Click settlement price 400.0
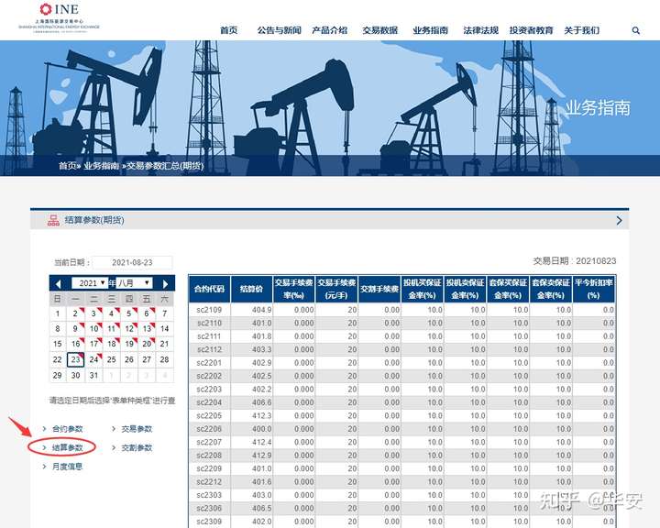The height and width of the screenshot is (528, 660). [262, 429]
